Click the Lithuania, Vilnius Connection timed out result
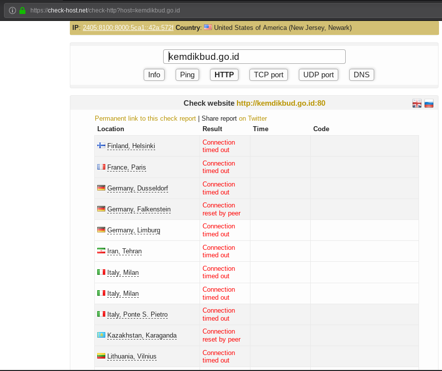The image size is (442, 371). 219,357
